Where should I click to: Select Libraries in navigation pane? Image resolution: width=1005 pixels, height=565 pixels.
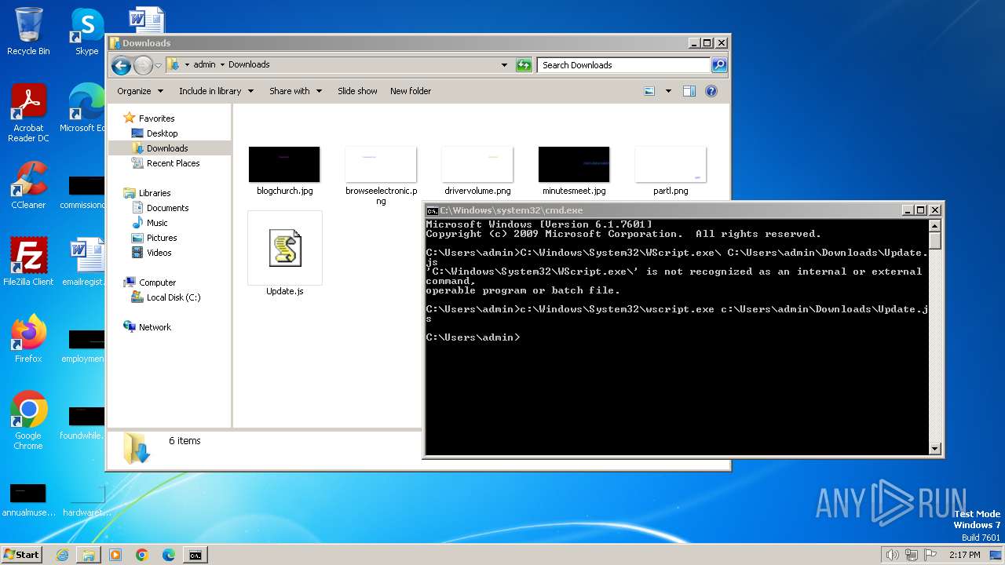click(x=155, y=193)
